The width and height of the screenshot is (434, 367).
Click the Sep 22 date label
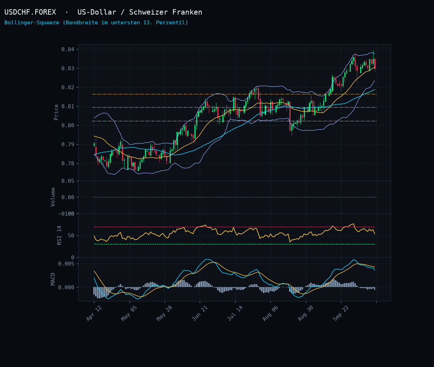pos(341,314)
